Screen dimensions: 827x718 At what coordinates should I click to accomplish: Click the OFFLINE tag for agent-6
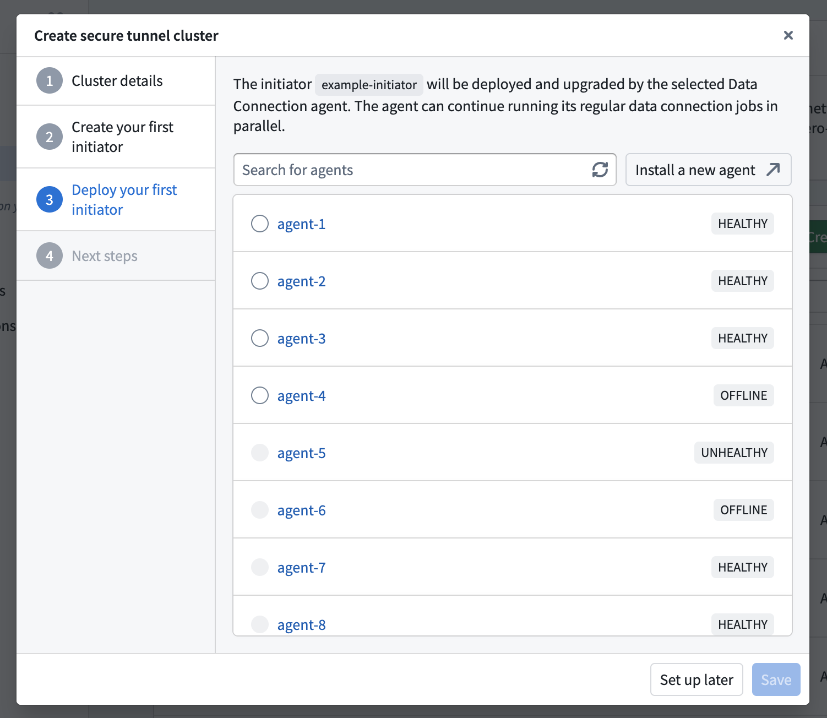pos(743,510)
